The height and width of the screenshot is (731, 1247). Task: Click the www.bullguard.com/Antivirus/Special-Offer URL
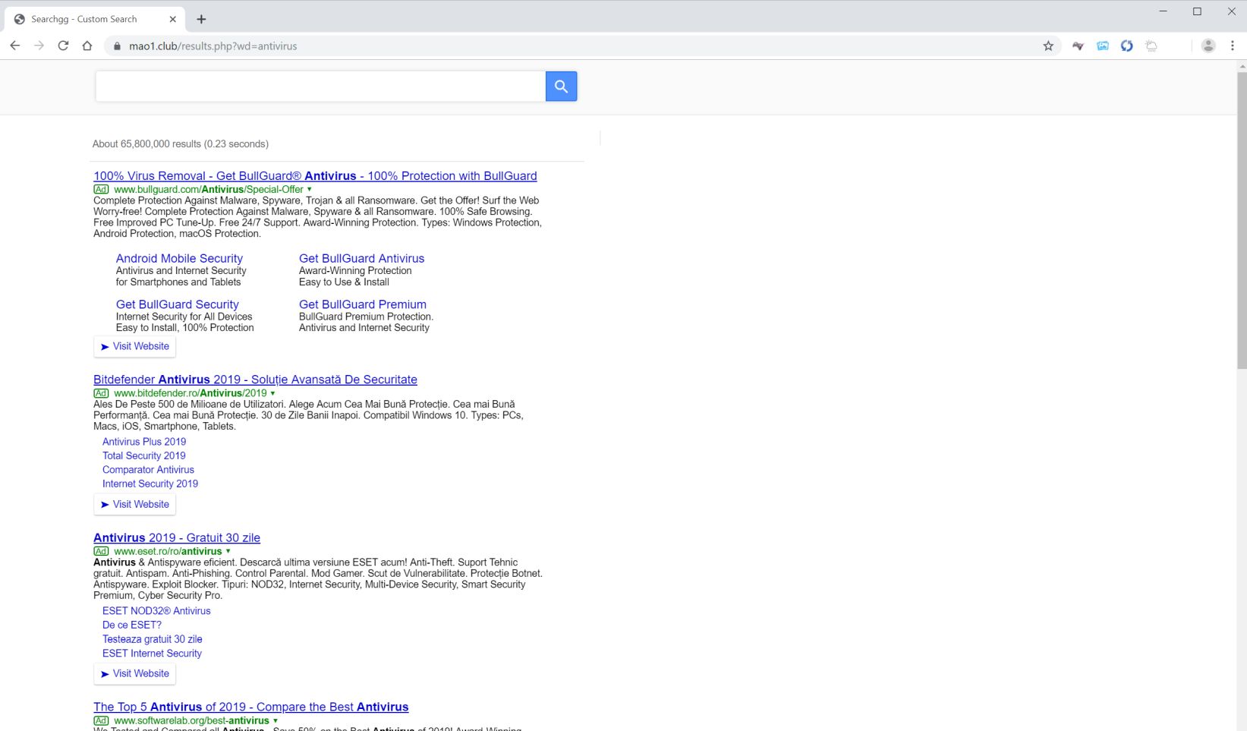coord(209,190)
